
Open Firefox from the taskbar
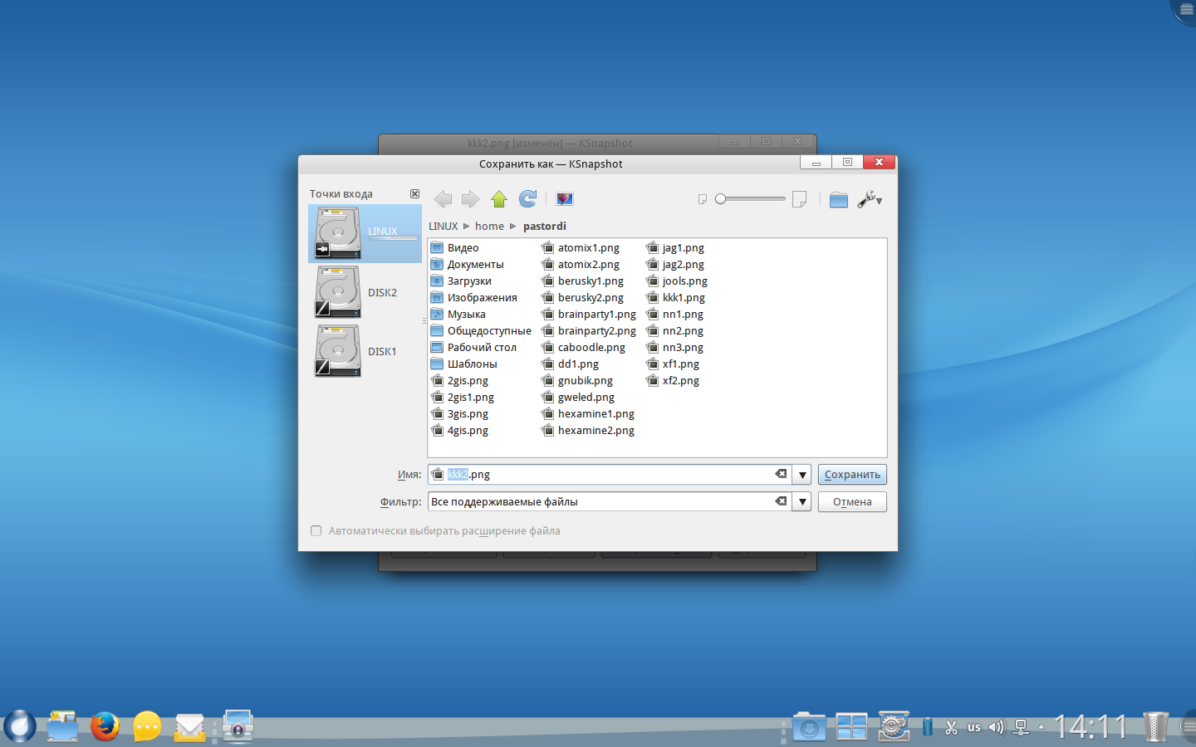click(105, 726)
